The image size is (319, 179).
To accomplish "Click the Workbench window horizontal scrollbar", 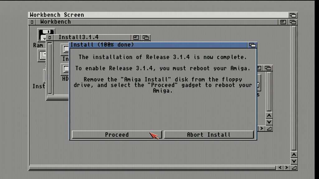I will (153, 168).
